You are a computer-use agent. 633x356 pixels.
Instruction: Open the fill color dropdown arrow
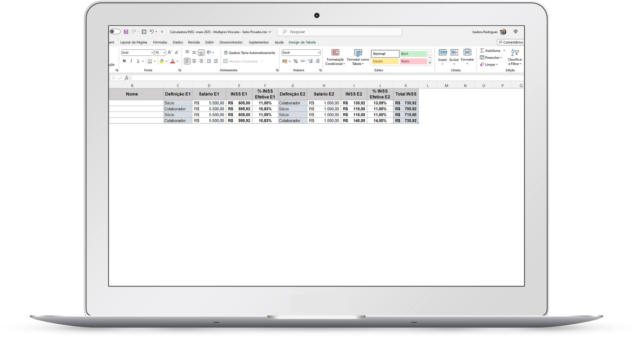[166, 61]
